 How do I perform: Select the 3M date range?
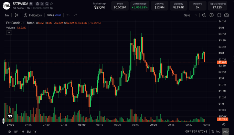tap(29, 132)
